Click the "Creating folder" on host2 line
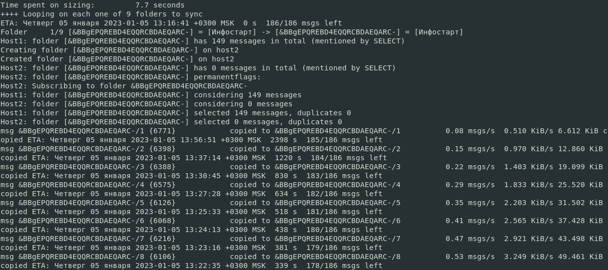The height and width of the screenshot is (270, 608). [x=119, y=50]
